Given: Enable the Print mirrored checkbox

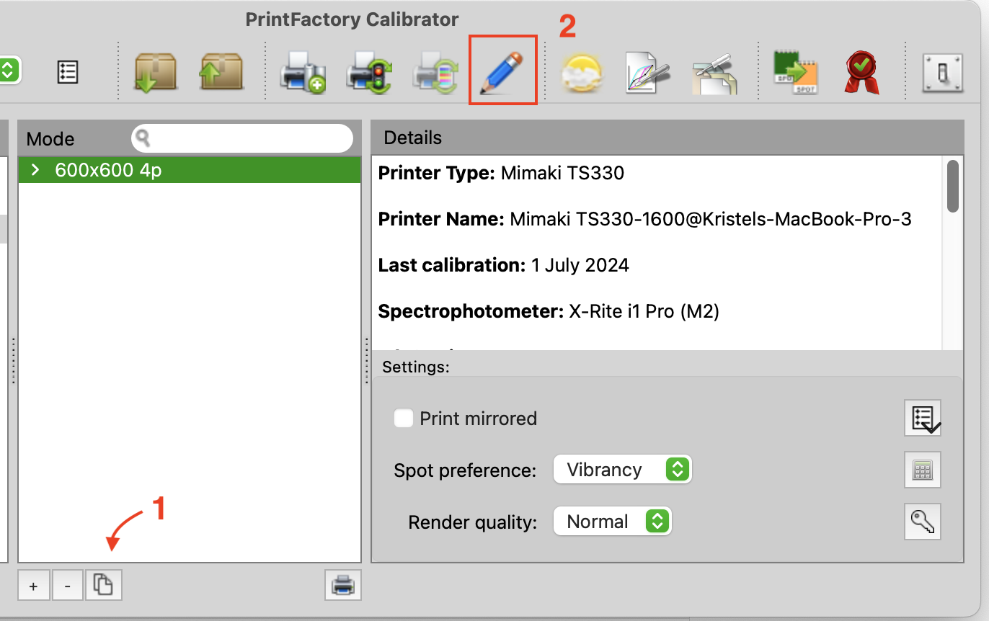Looking at the screenshot, I should 404,419.
